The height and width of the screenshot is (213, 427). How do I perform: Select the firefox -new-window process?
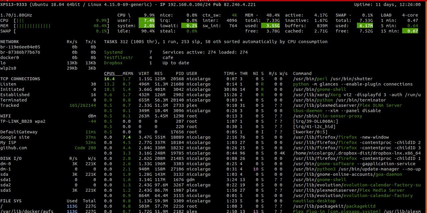(341, 137)
